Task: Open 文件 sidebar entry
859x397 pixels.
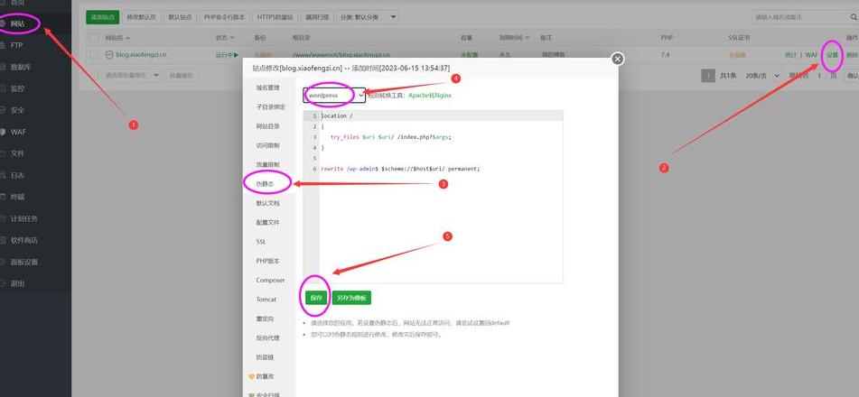Action: (x=17, y=153)
